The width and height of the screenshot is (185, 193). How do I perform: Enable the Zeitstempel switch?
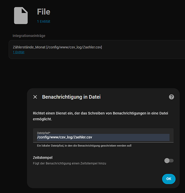pos(169,161)
